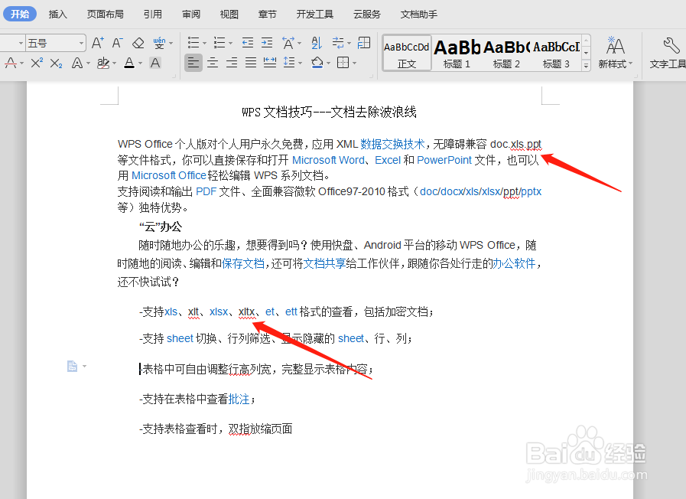Expand numbered list style arrow

coord(230,44)
